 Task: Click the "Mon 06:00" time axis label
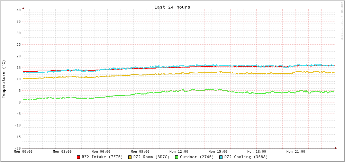point(101,151)
